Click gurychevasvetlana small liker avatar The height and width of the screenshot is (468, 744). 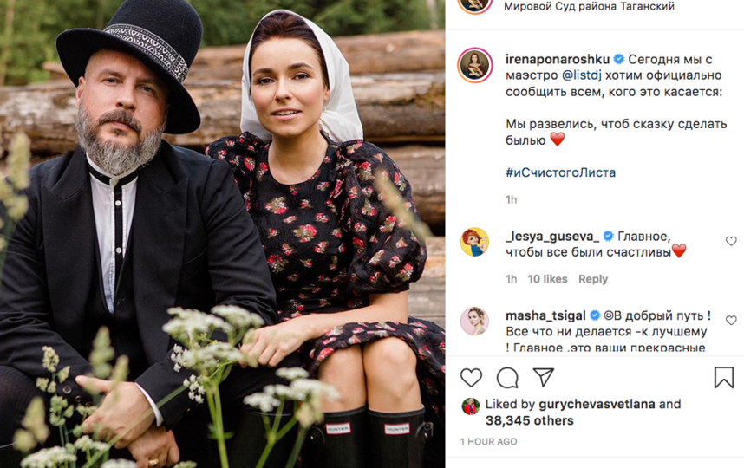(471, 406)
